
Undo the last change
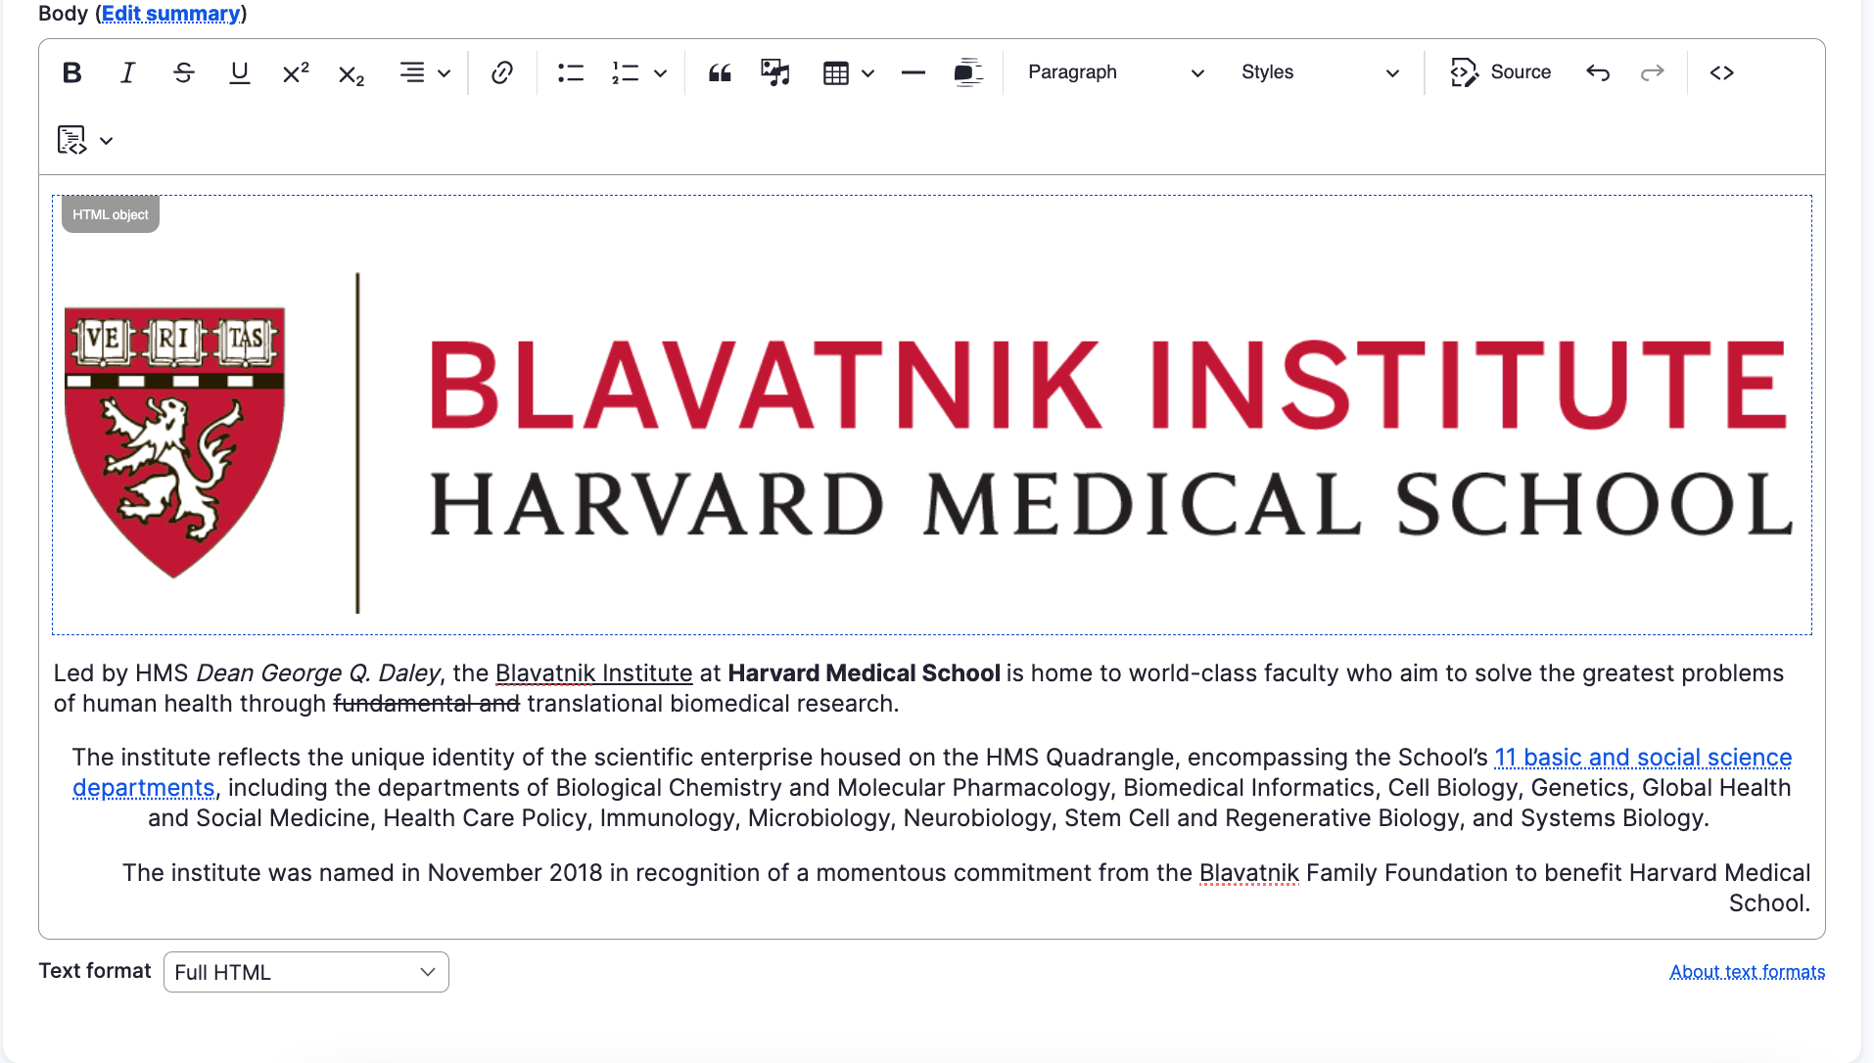[x=1598, y=72]
